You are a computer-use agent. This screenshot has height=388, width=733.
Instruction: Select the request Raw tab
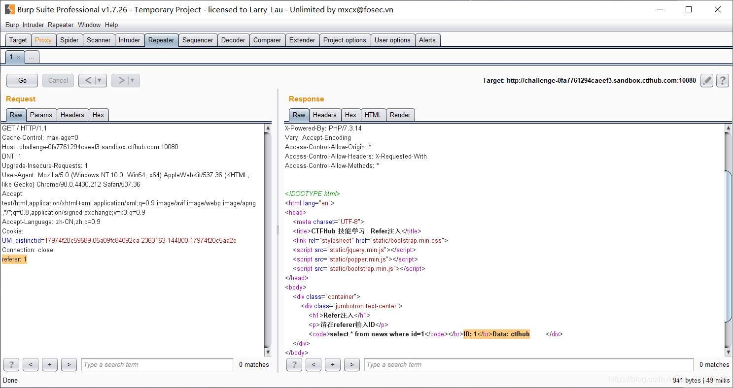pos(16,115)
